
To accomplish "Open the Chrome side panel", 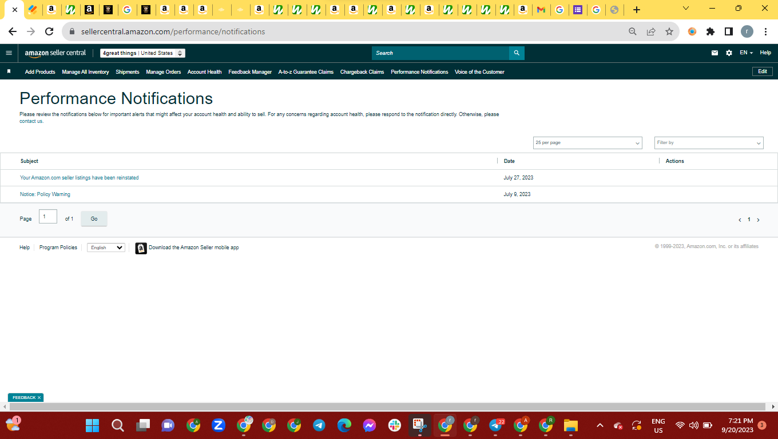I will click(x=729, y=31).
